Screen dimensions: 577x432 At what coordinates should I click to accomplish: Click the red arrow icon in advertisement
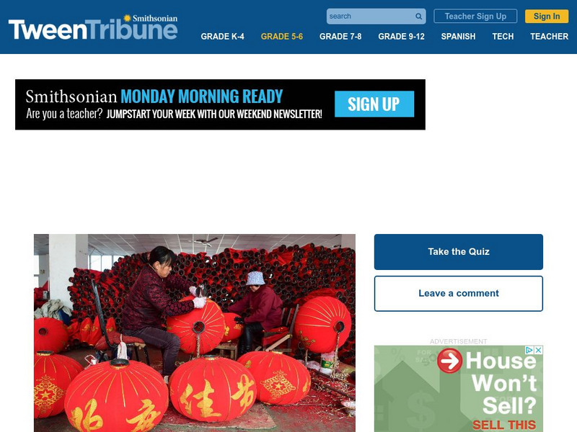(x=449, y=361)
